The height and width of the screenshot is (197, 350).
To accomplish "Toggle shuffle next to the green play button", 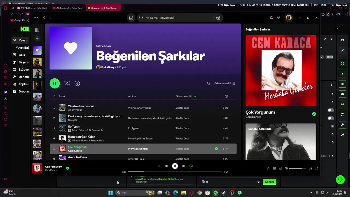I will click(67, 83).
